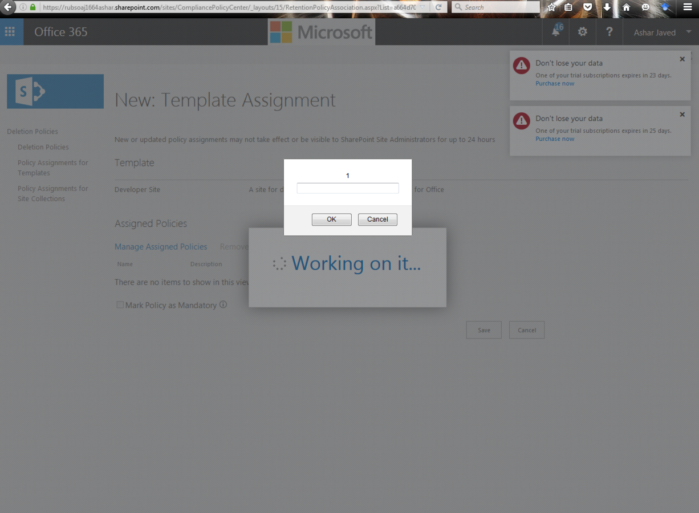Click the SharePoint logo tile
The width and height of the screenshot is (699, 513).
(55, 91)
